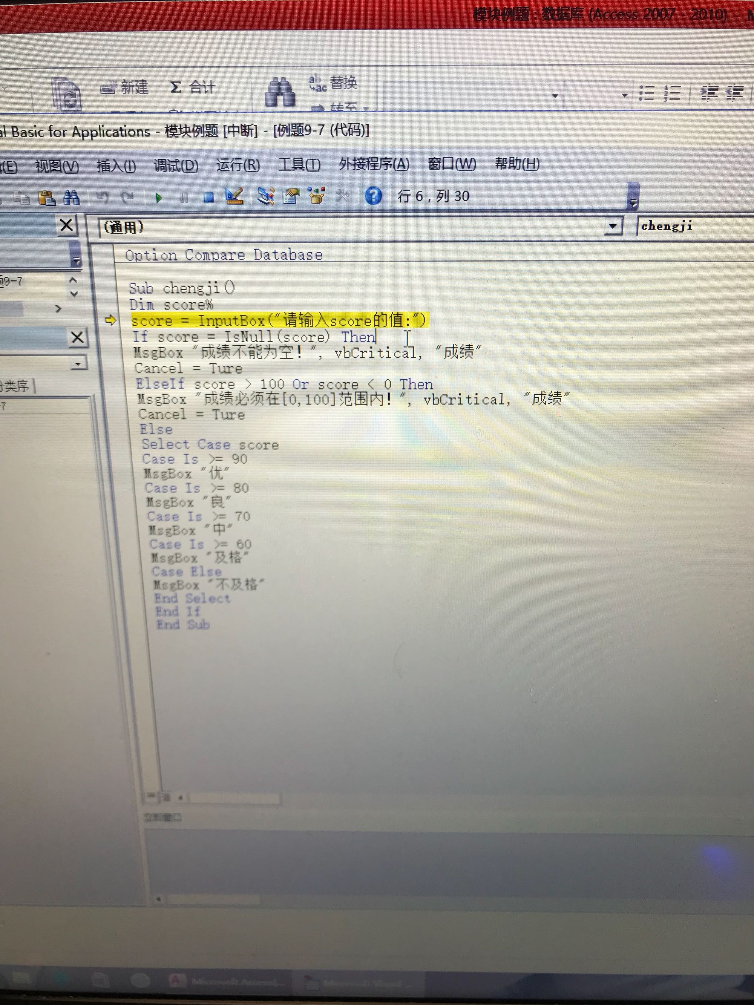Screen dimensions: 754x1005
Task: Click the Σ 合计 totals button
Action: (x=192, y=87)
